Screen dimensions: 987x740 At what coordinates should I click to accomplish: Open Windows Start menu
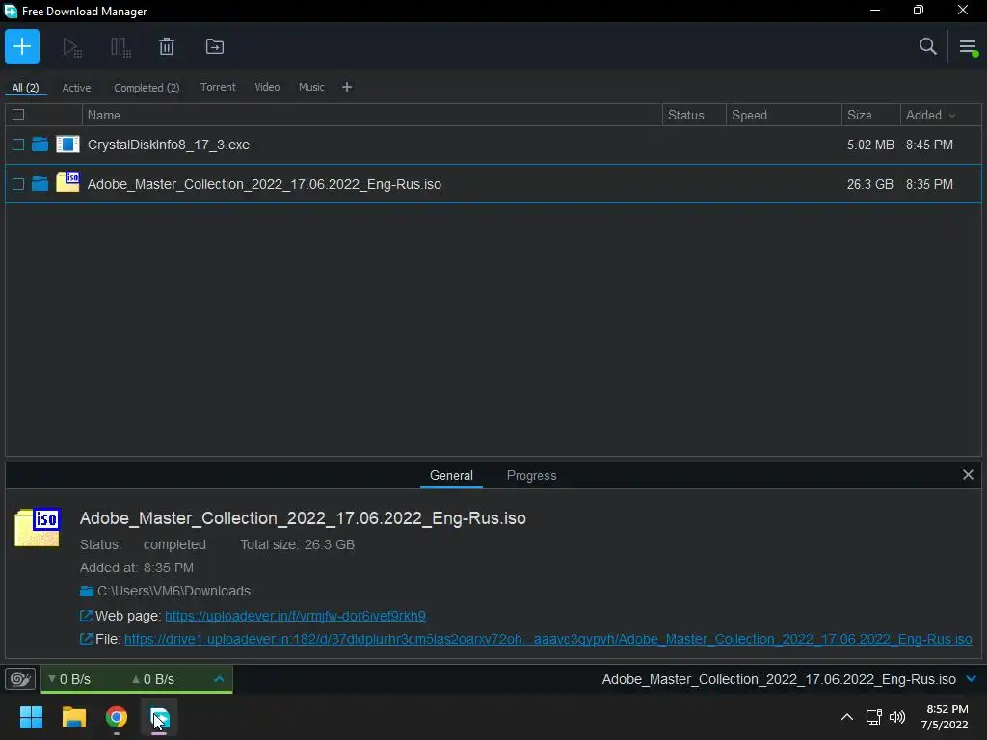click(x=31, y=717)
